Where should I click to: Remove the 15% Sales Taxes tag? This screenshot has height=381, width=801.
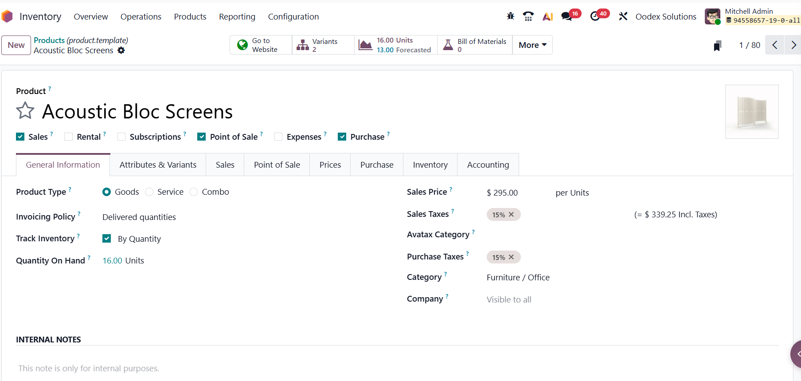(511, 215)
